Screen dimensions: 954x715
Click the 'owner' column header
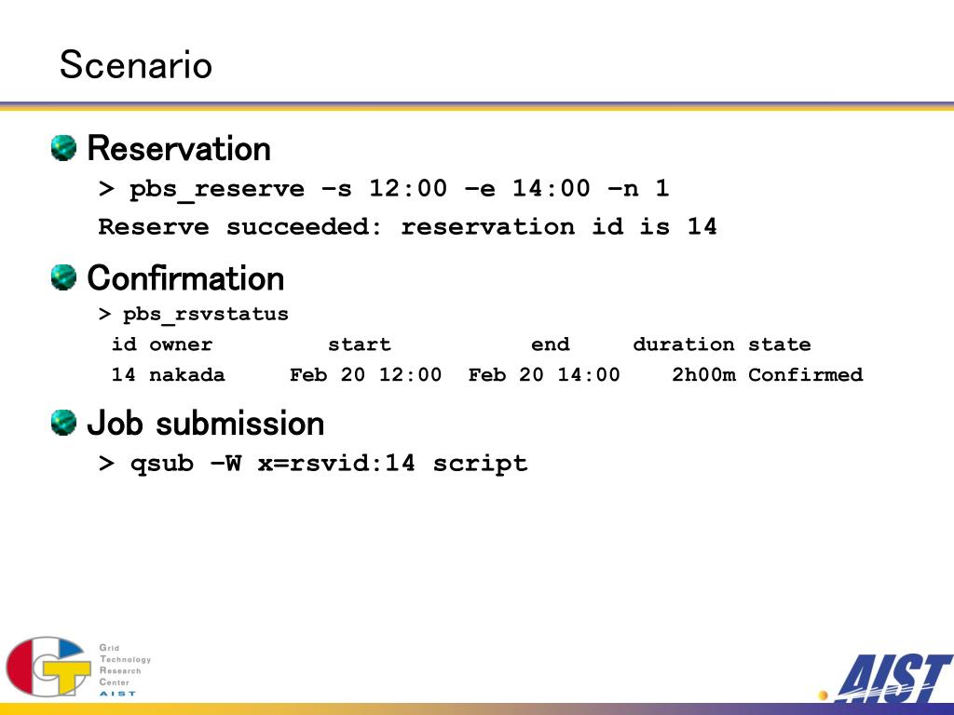181,344
